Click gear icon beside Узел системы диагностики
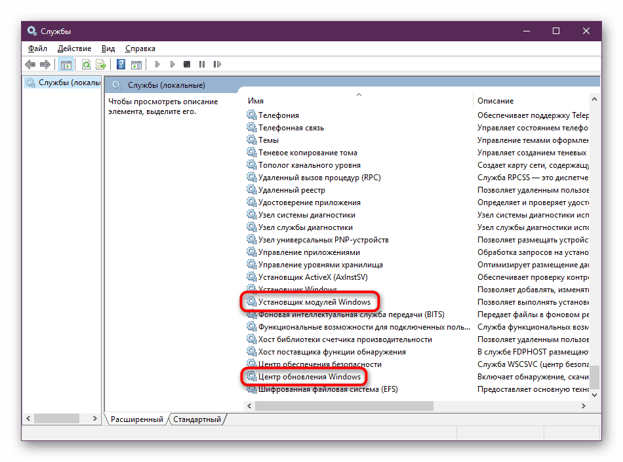 coord(251,214)
